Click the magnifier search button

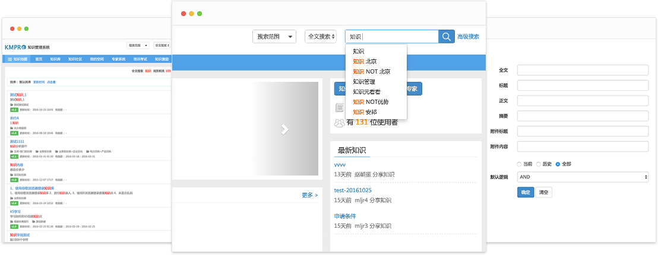pos(447,37)
